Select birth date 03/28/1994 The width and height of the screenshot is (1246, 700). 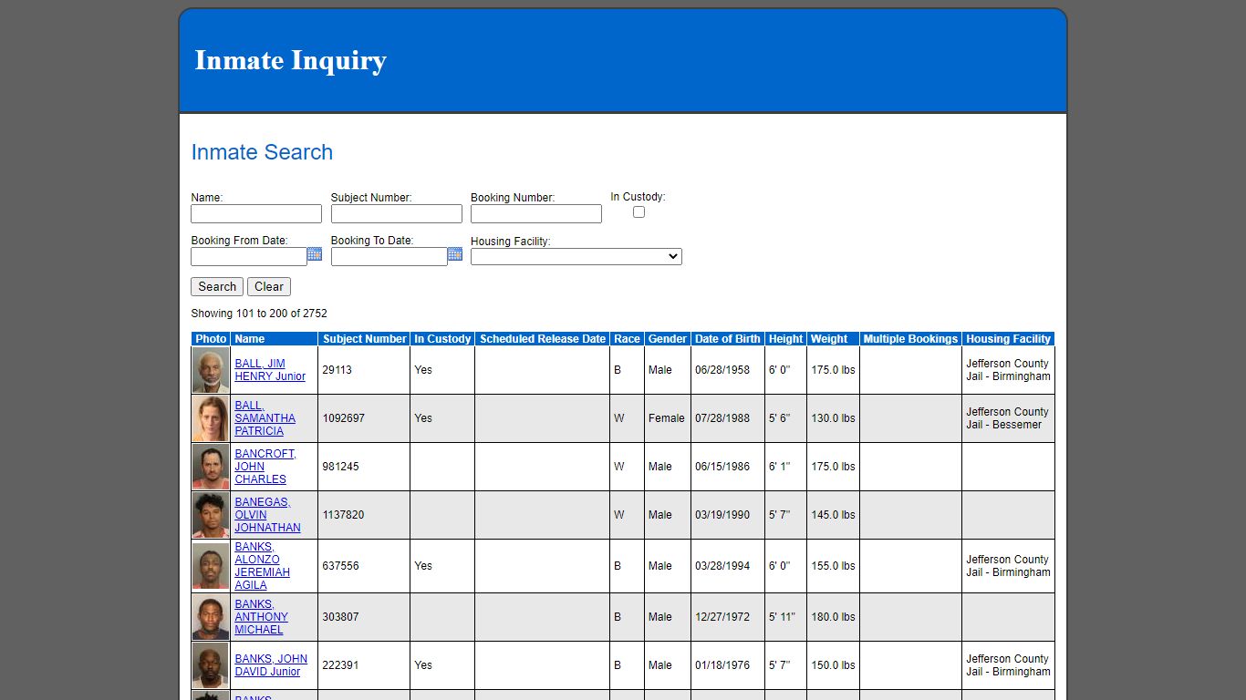tap(722, 566)
